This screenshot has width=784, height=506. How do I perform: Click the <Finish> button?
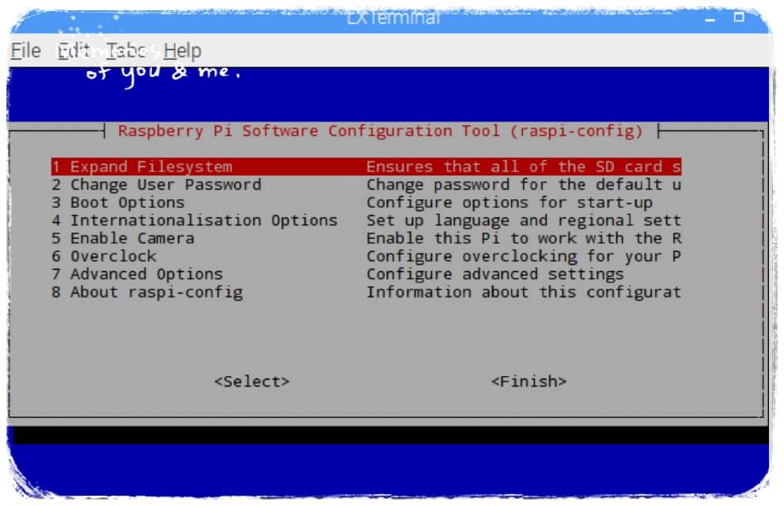pyautogui.click(x=528, y=381)
